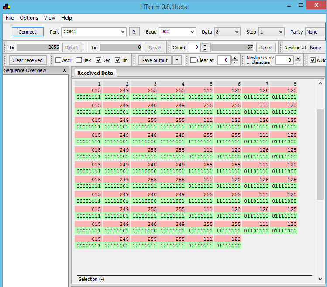Image resolution: width=327 pixels, height=287 pixels.
Task: Enable the Hex display checkbox
Action: [x=79, y=60]
